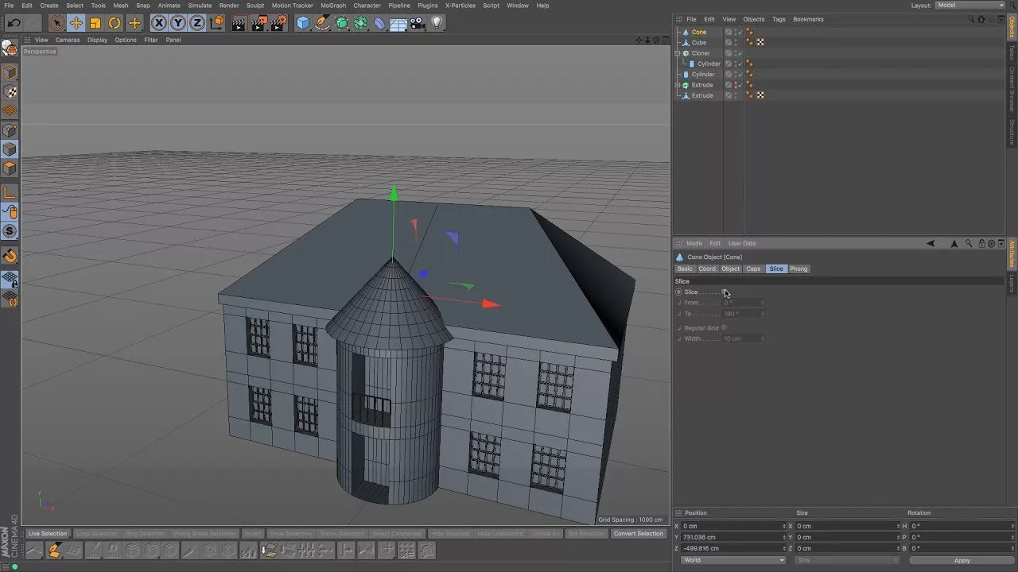The width and height of the screenshot is (1018, 572).
Task: Click the Convert Selection button
Action: 638,533
